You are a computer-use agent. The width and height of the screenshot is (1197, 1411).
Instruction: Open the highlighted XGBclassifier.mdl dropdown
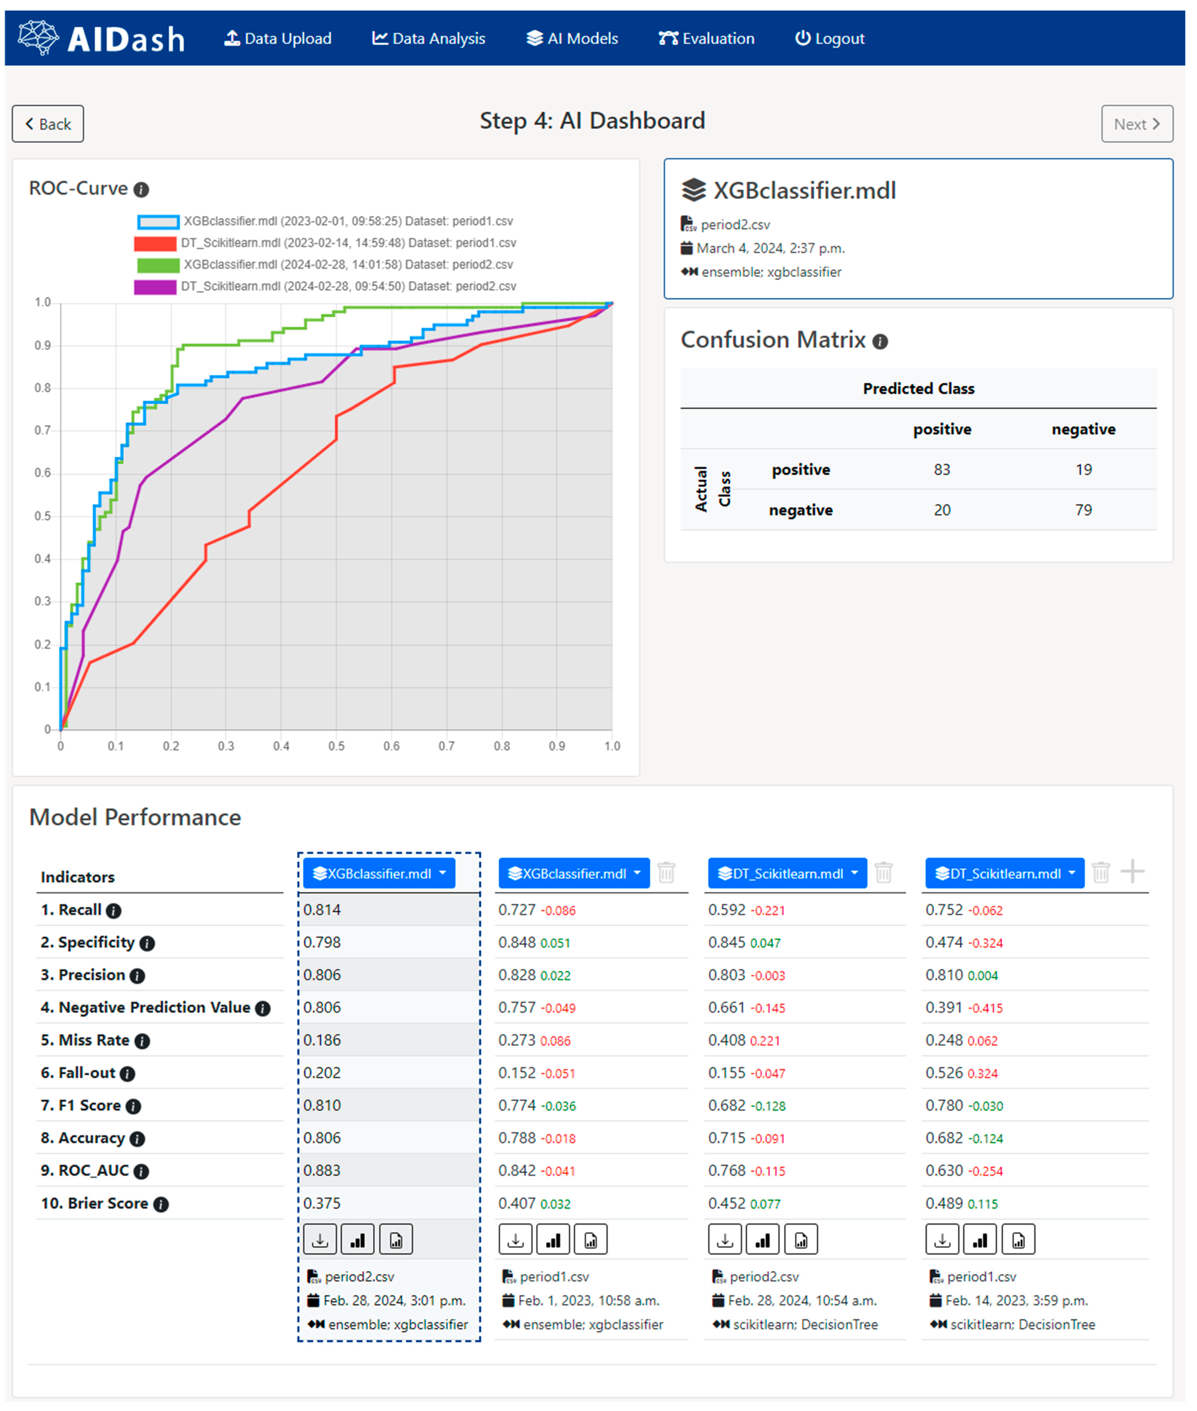click(379, 873)
